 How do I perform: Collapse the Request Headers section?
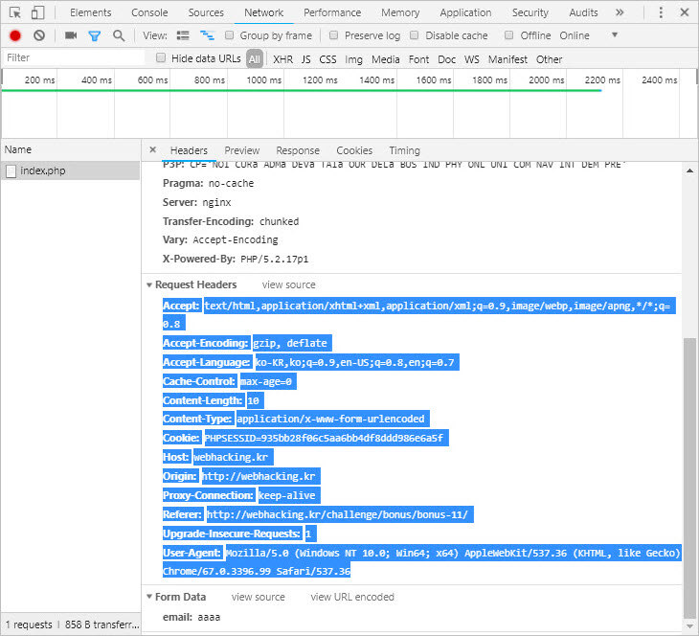[x=149, y=285]
